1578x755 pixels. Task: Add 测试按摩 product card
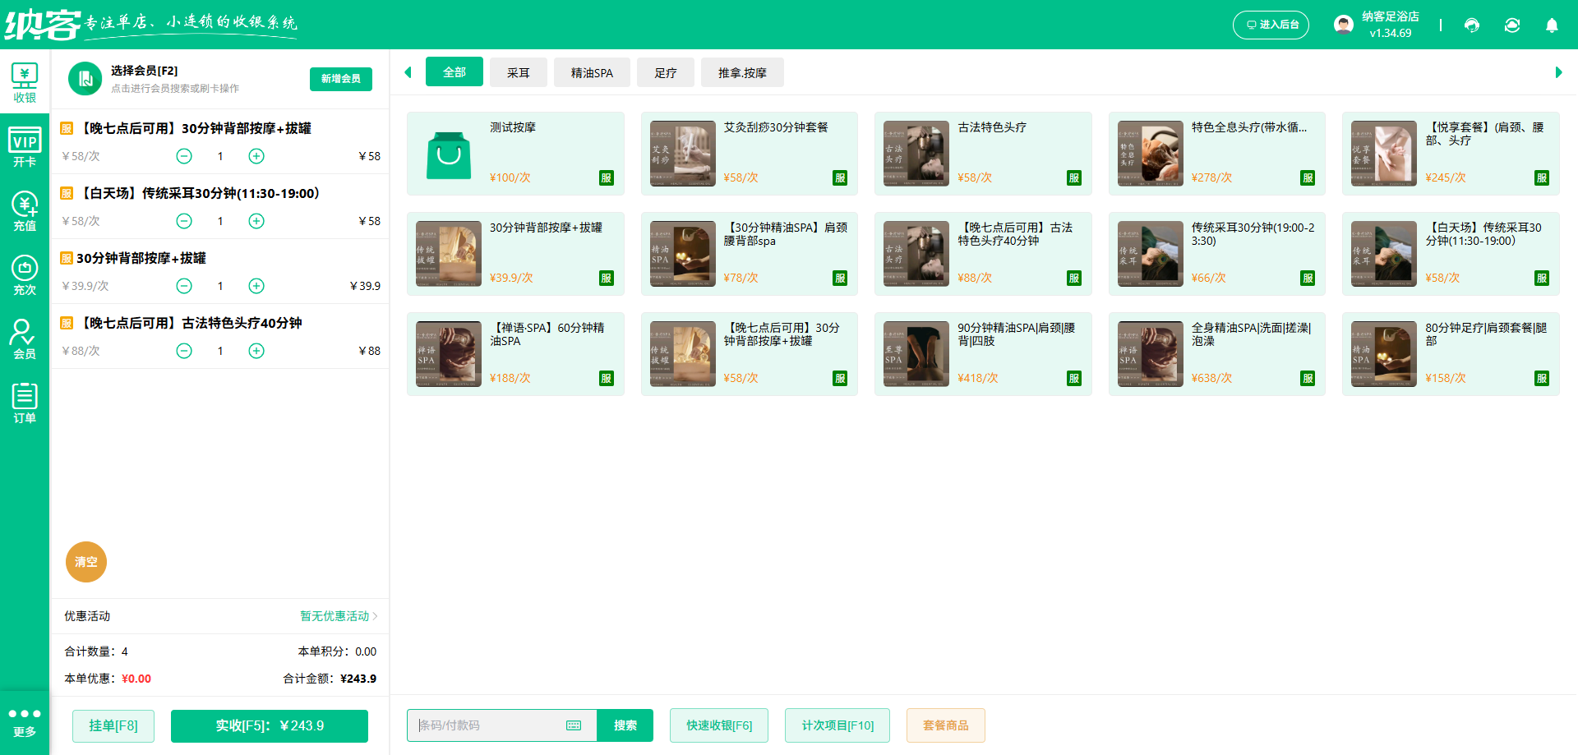coord(515,154)
